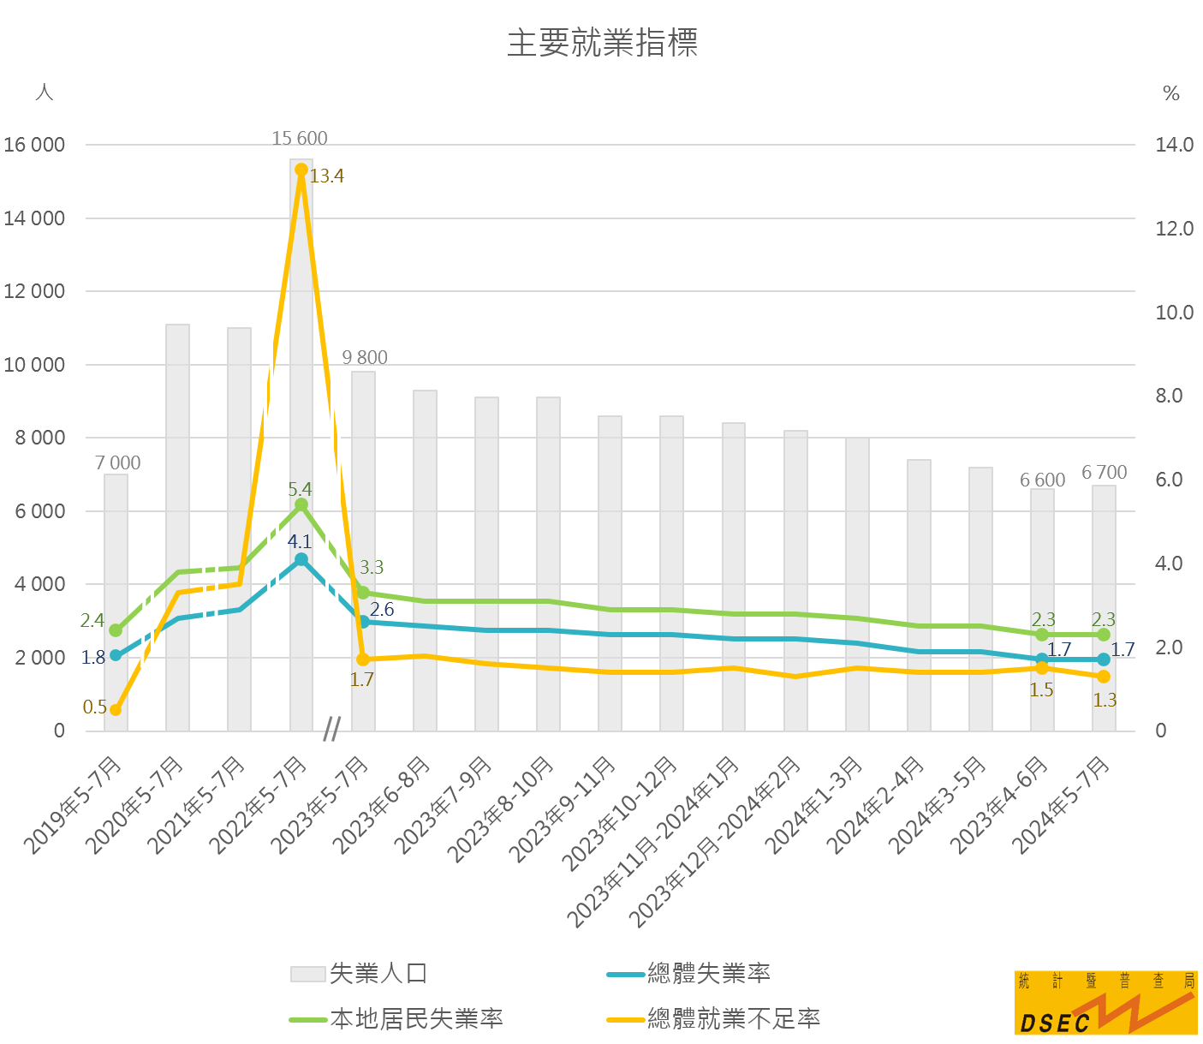Select the yellow peak data point labeled 13.4
The image size is (1203, 1044).
click(301, 170)
